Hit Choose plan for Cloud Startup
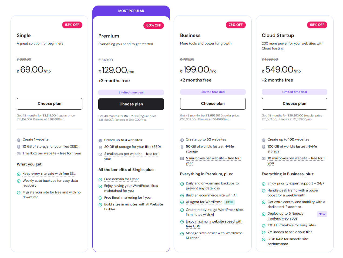 (x=294, y=104)
